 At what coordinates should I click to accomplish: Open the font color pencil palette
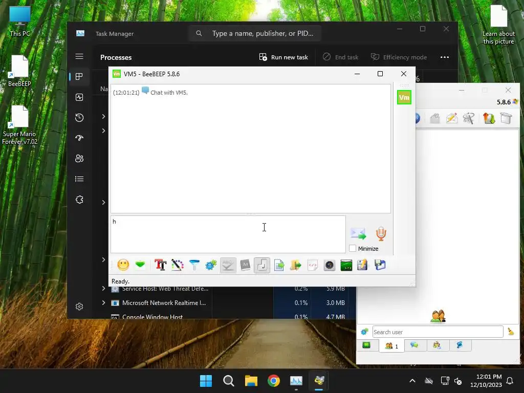pos(178,266)
